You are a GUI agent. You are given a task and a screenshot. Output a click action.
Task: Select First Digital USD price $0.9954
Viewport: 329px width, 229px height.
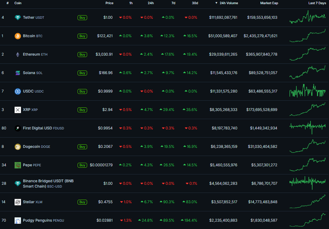pyautogui.click(x=105, y=128)
